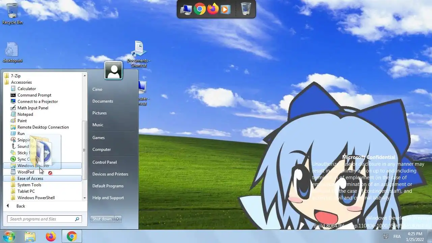Viewport: 432px width, 243px height.
Task: Click network icon in system tray
Action: [386, 236]
